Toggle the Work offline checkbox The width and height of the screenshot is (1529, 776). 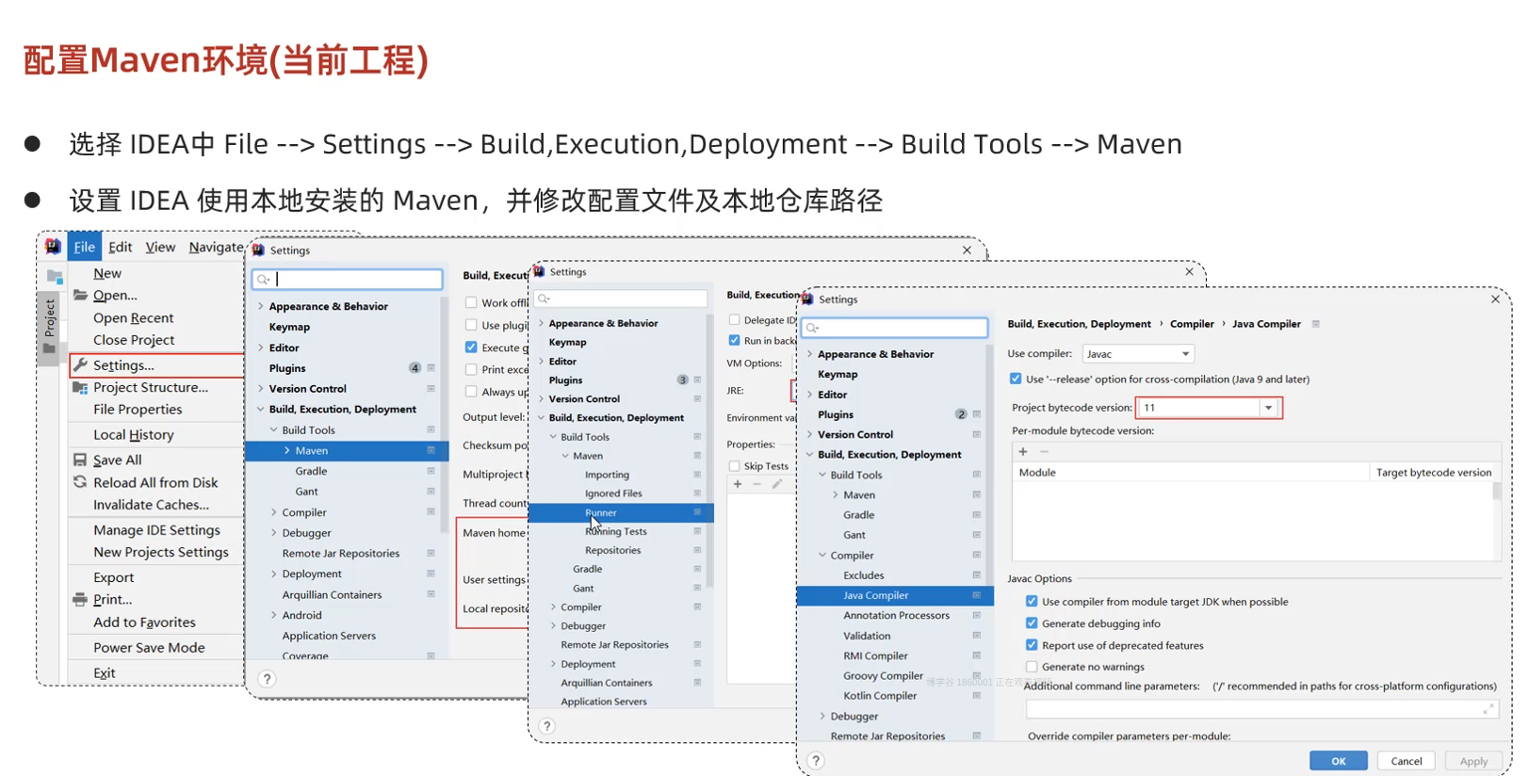pyautogui.click(x=471, y=302)
